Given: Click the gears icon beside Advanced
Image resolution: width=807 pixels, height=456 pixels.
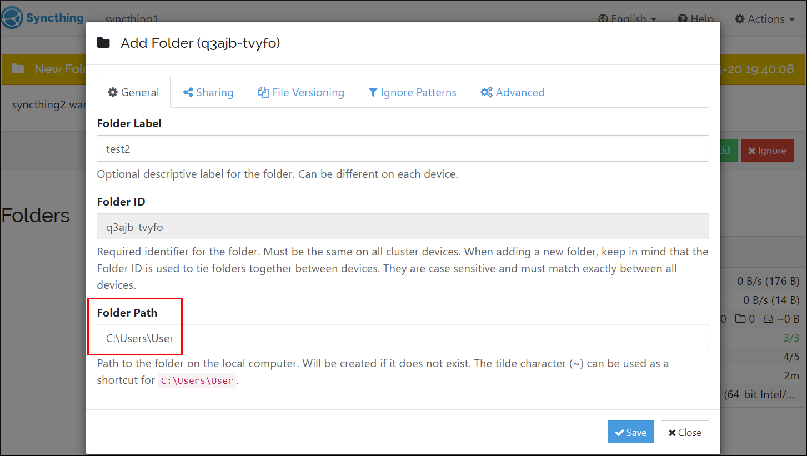Looking at the screenshot, I should pos(486,92).
